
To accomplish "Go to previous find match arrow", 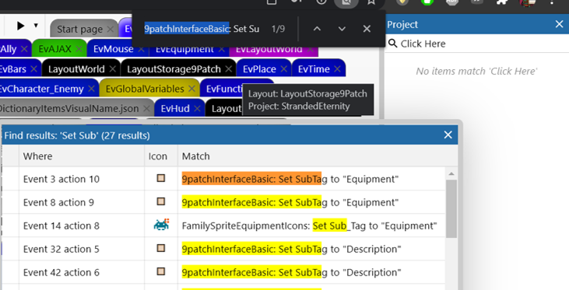I will point(317,29).
